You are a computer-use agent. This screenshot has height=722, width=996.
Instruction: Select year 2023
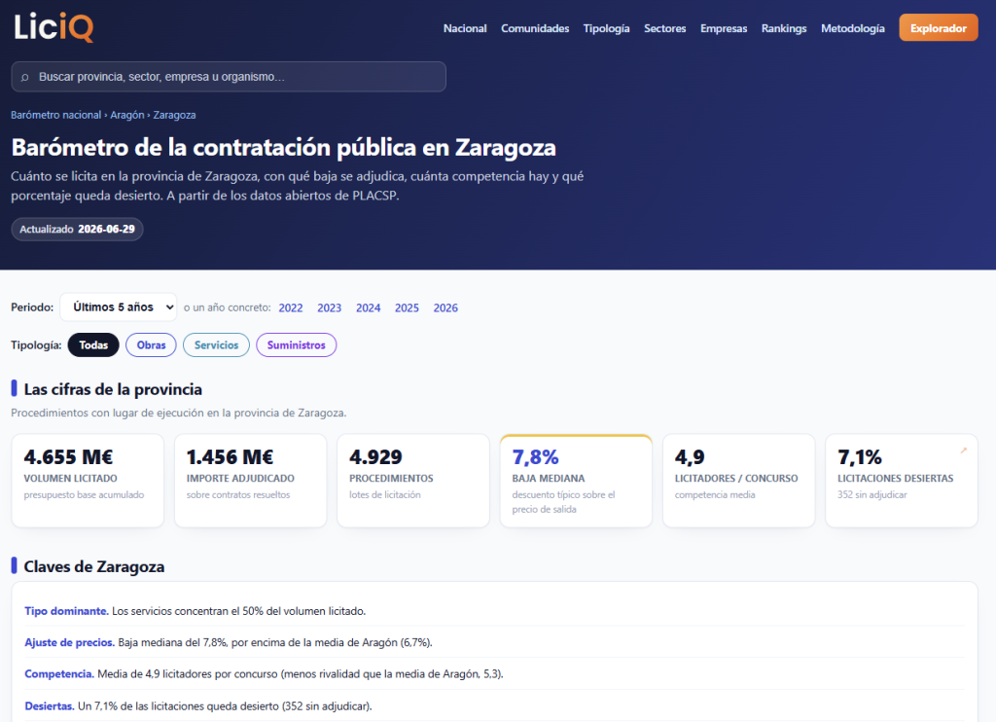pyautogui.click(x=329, y=307)
